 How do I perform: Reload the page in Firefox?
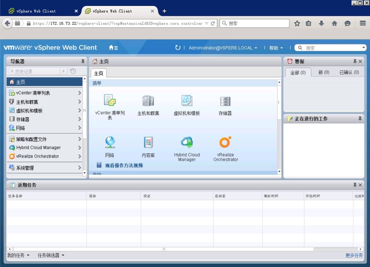[213, 23]
